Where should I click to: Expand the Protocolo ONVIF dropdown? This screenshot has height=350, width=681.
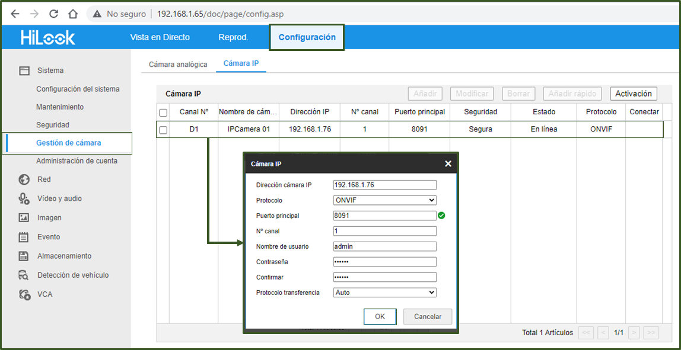click(x=385, y=200)
